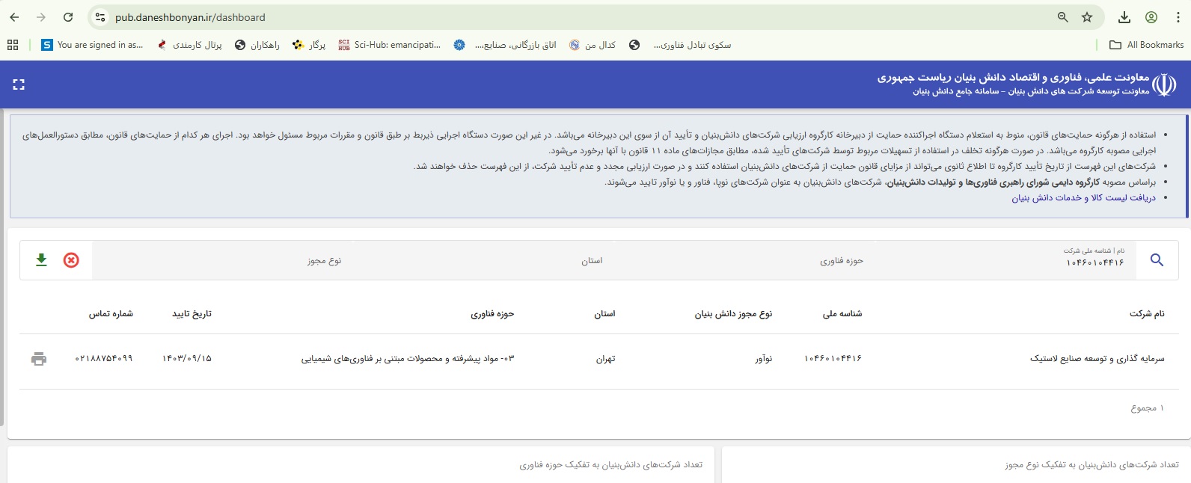Open Chrome three-dot menu
The image size is (1191, 483).
(1178, 17)
